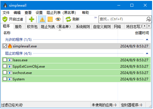Open the 文件 menu
Screen dimensions: 153x109
[6, 13]
